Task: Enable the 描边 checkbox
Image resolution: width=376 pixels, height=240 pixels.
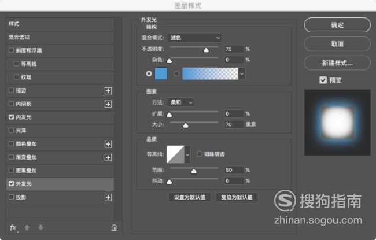Action: click(11, 90)
